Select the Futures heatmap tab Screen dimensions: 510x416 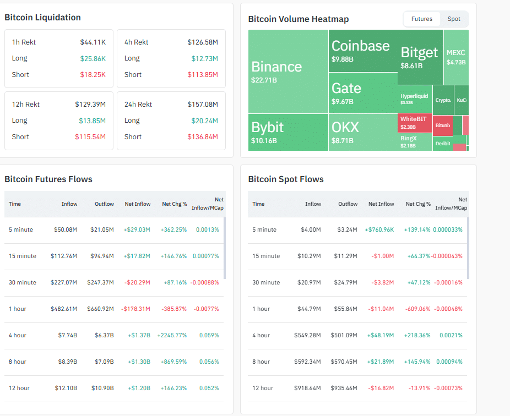[x=422, y=19]
